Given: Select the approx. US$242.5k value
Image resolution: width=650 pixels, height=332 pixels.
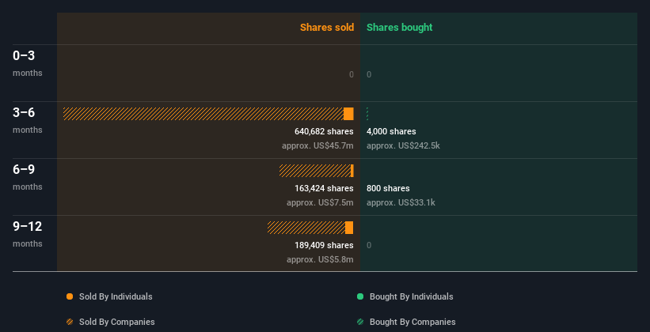Looking at the screenshot, I should coord(403,145).
